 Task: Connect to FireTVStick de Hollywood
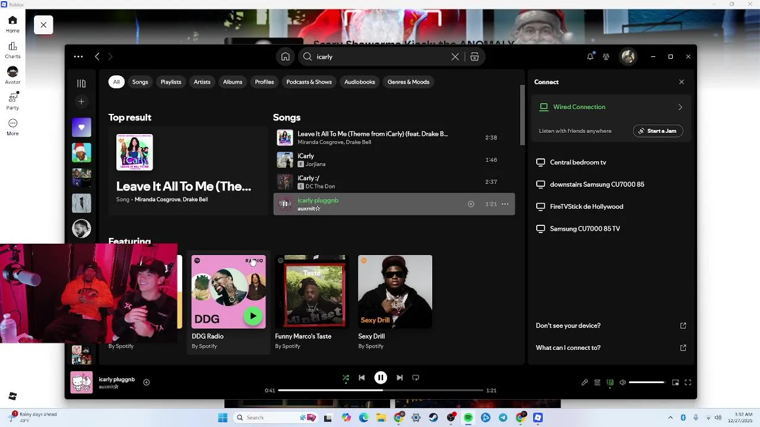click(x=610, y=206)
